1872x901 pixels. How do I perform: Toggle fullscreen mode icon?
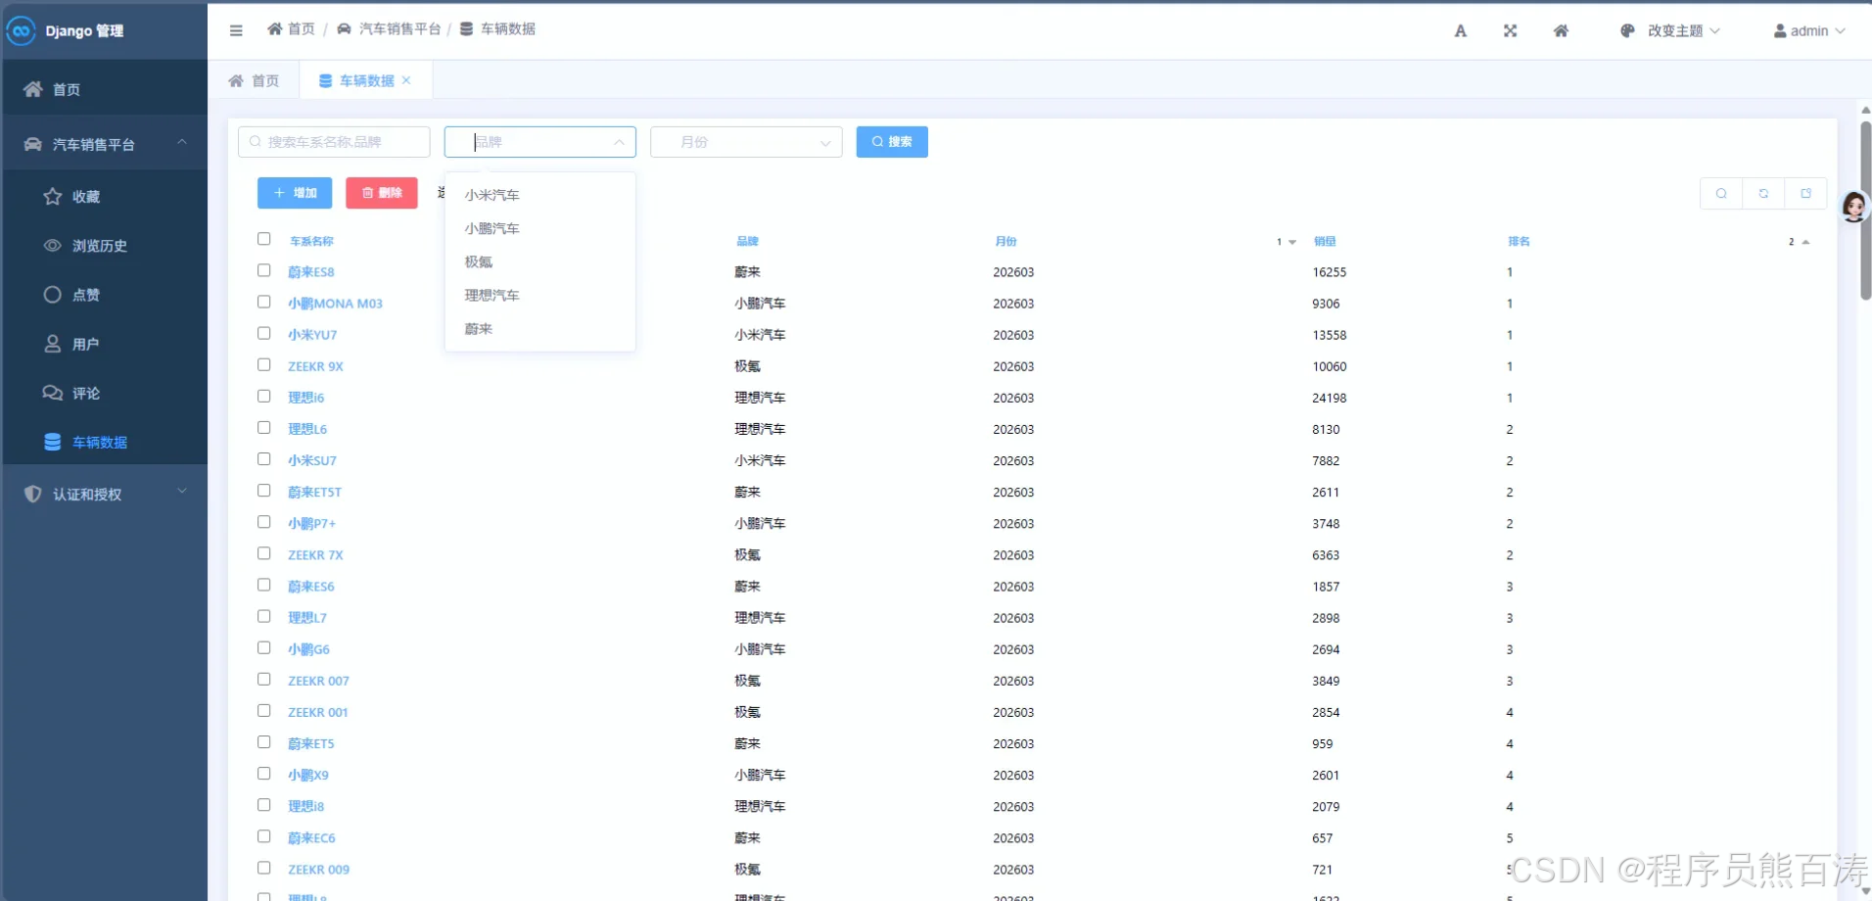1510,31
